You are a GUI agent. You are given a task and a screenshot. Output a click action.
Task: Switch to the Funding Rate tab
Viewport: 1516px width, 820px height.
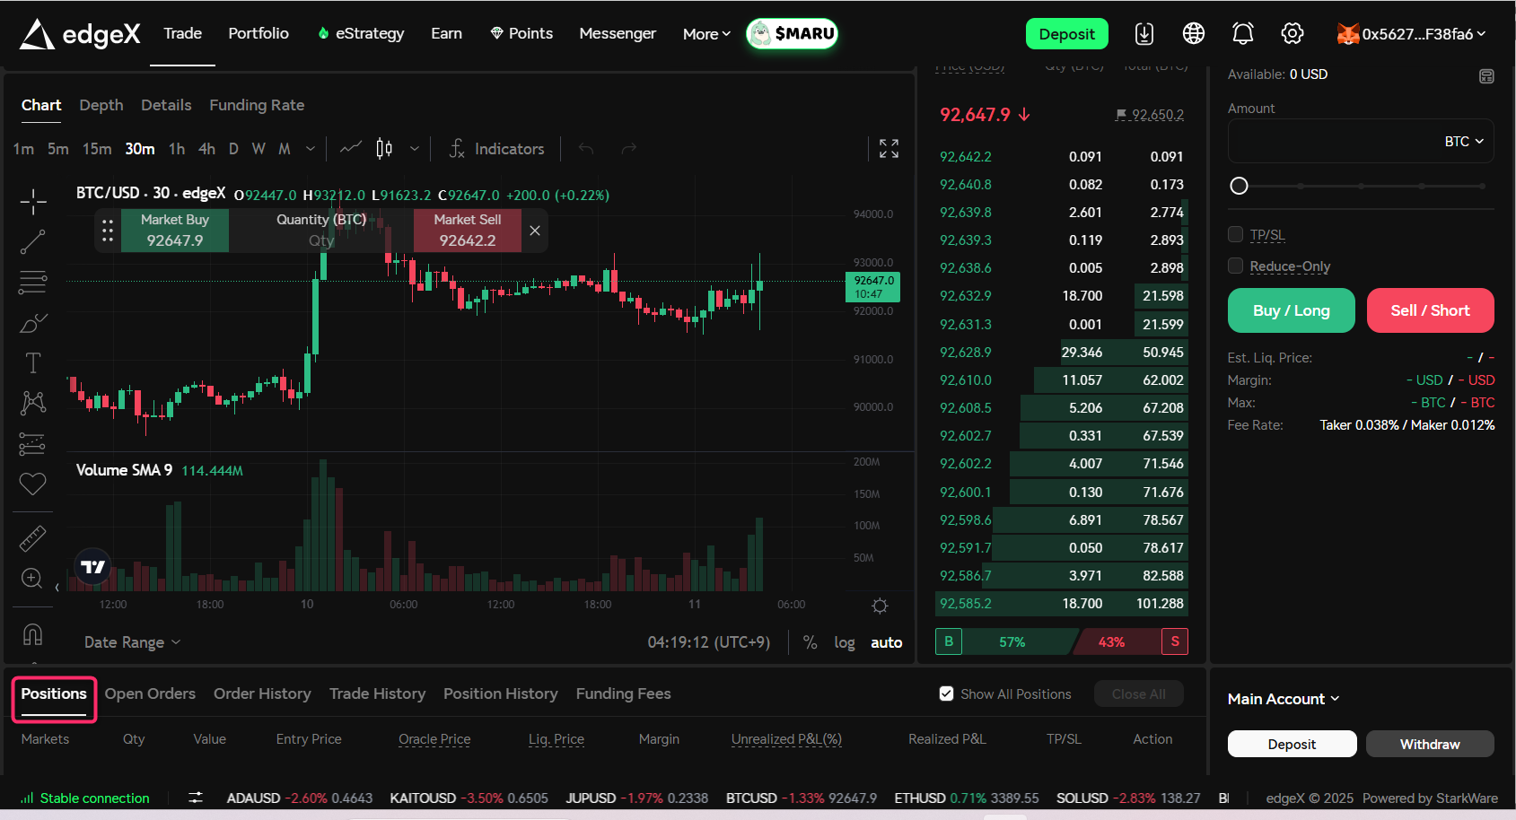tap(257, 105)
